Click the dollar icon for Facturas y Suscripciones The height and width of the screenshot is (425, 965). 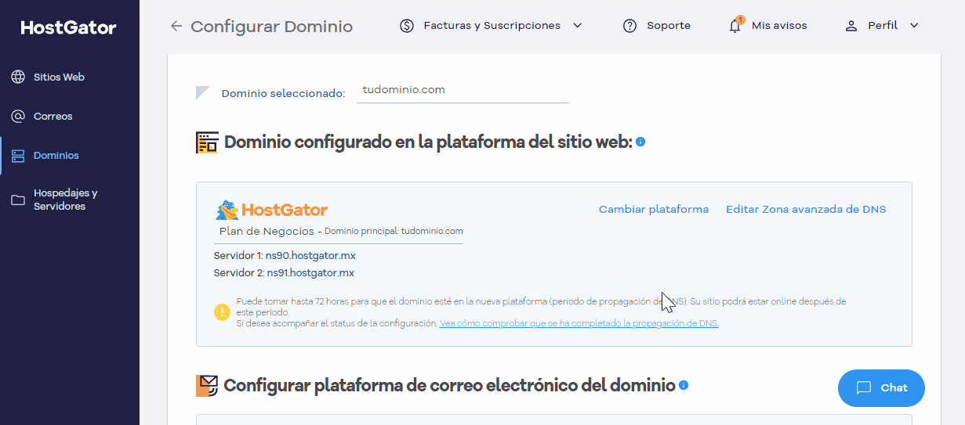pos(407,26)
